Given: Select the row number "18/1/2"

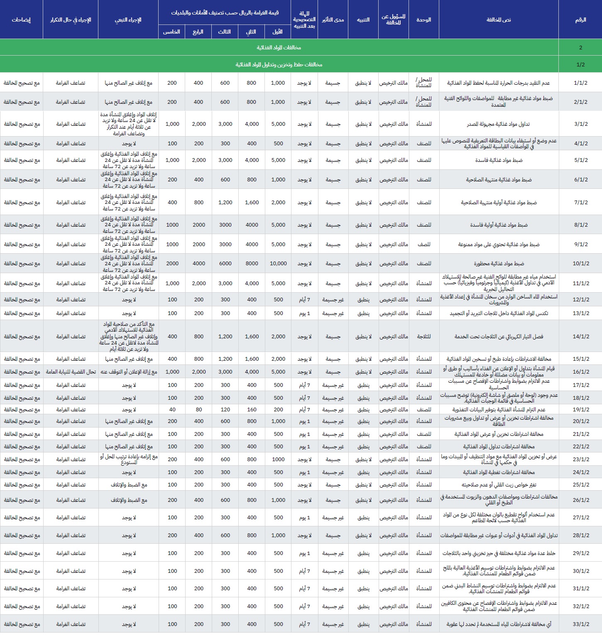Looking at the screenshot, I should click(581, 398).
